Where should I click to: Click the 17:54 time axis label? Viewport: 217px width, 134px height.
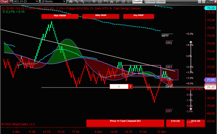point(143,132)
